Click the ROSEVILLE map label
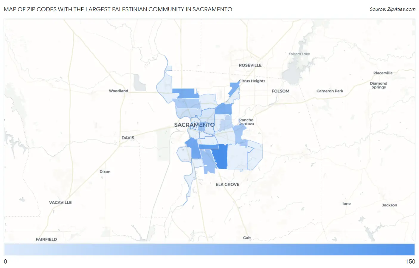Image resolution: width=419 pixels, height=268 pixels. [250, 65]
